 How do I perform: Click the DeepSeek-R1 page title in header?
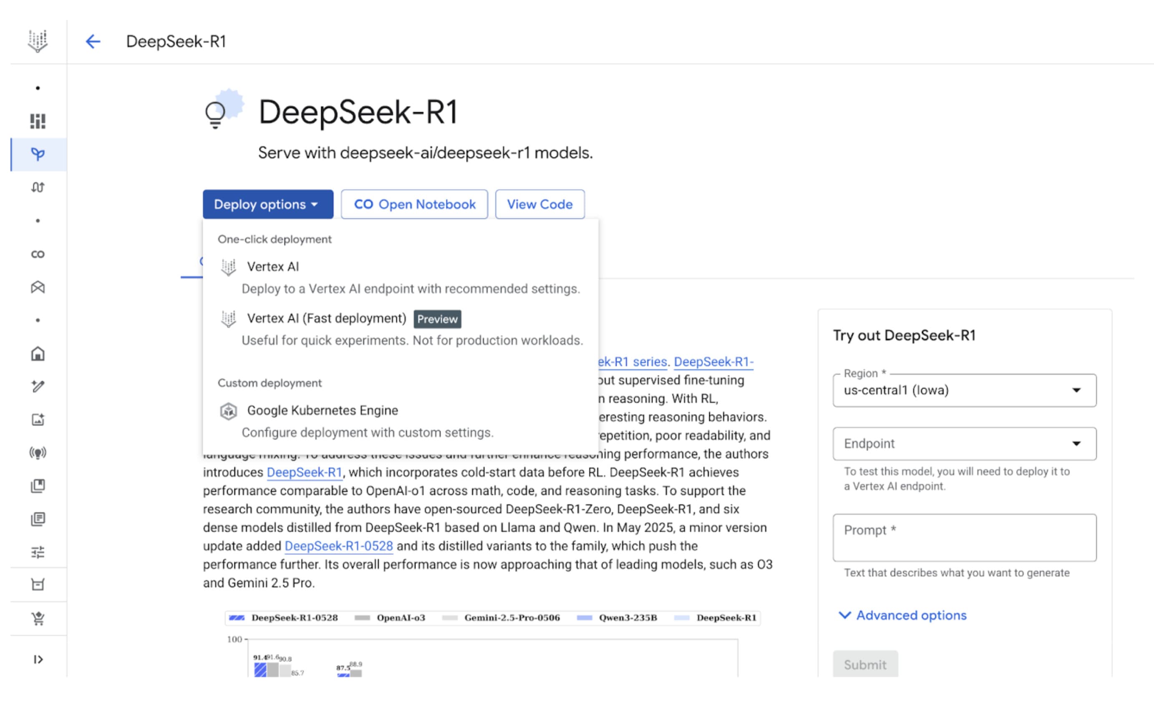[x=176, y=42]
